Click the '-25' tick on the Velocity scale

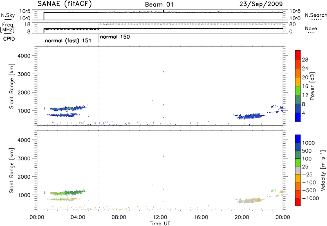tap(307, 175)
